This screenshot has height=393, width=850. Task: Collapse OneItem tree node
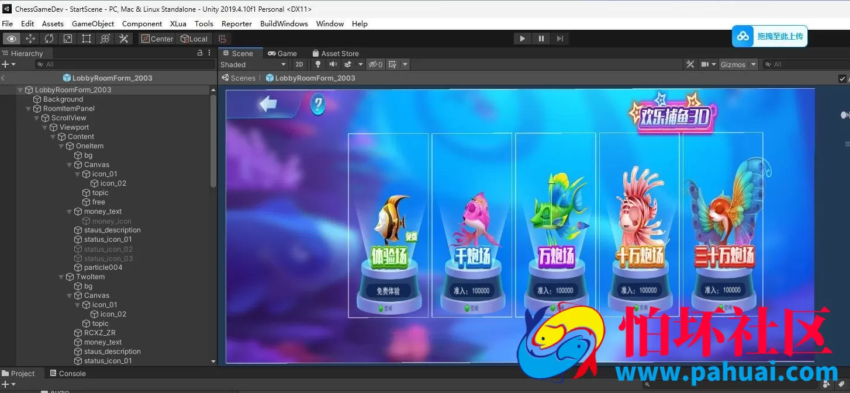tap(61, 146)
